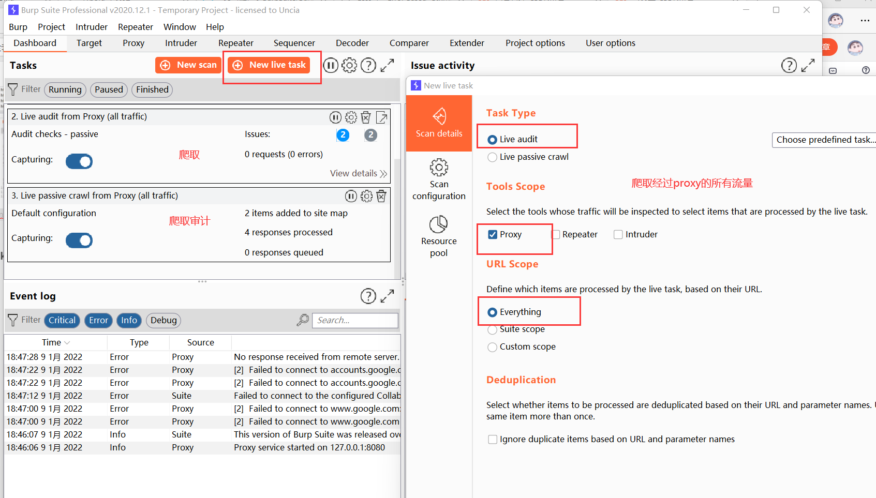The height and width of the screenshot is (498, 876).
Task: Click the Event log Search field
Action: [x=355, y=320]
